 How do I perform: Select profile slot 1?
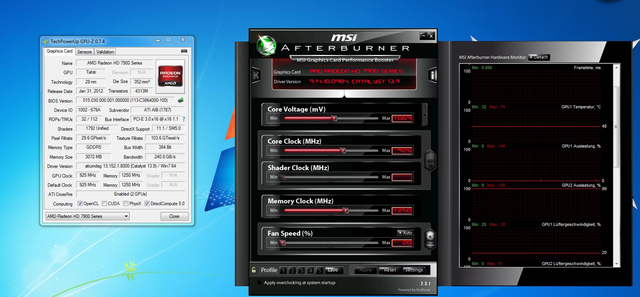[283, 270]
